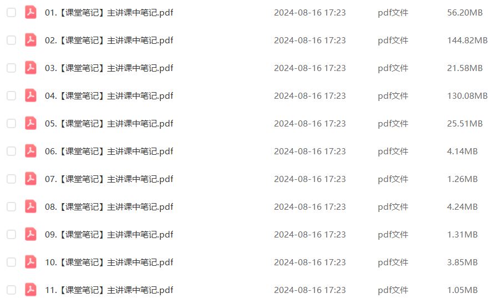Viewport: 492px width, 298px height.
Task: Click the PDF icon for file 08
Action: pos(31,206)
